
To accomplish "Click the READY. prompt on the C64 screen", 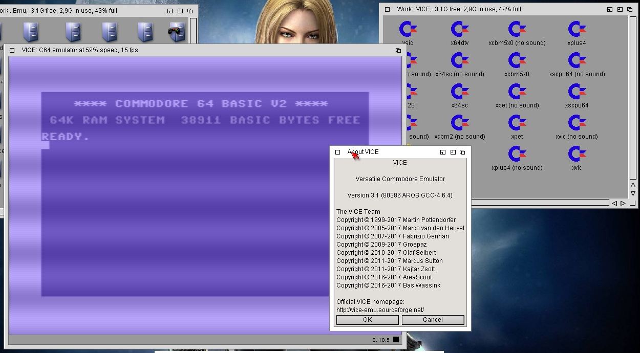I will [x=66, y=137].
